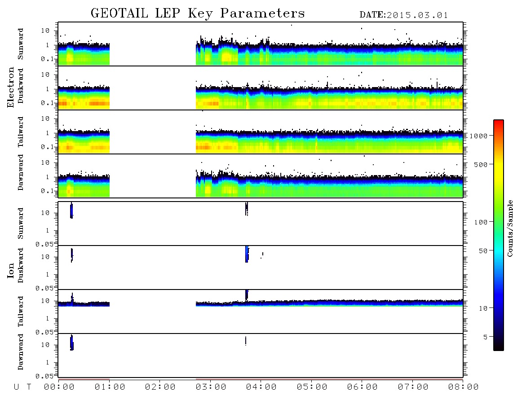Click the "08:00" time tick label

tap(463, 387)
